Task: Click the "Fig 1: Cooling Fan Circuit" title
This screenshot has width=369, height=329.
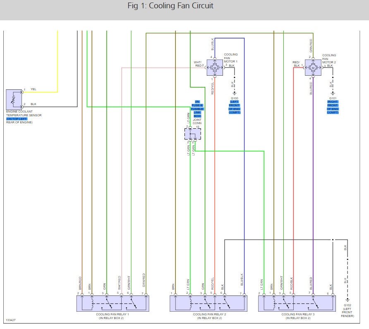Action: (170, 6)
